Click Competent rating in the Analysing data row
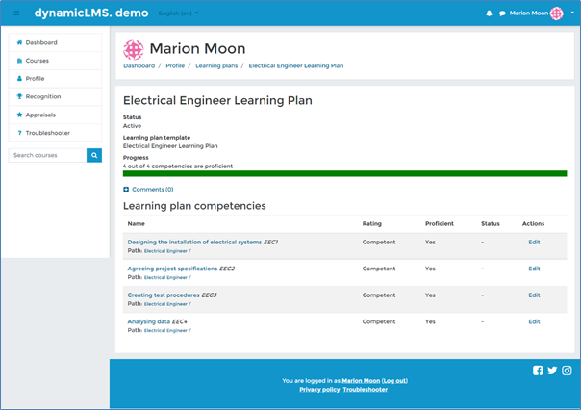Screen dimensions: 581x410 tap(379, 321)
